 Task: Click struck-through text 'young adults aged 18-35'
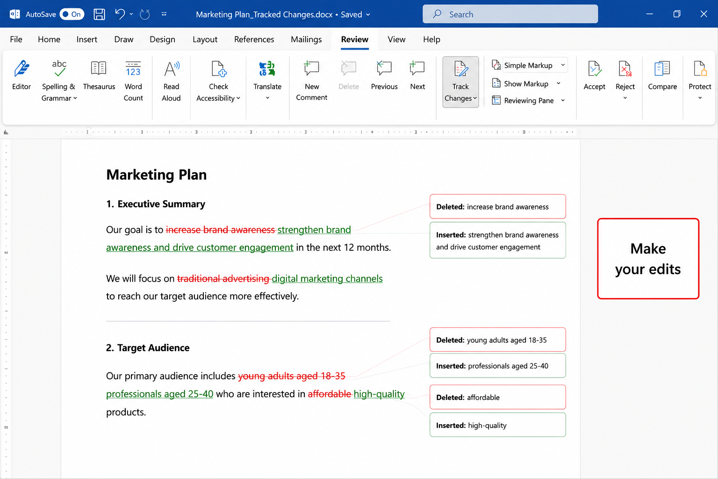point(292,376)
